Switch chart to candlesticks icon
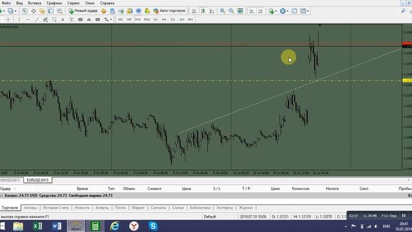This screenshot has height=232, width=412. click(203, 11)
